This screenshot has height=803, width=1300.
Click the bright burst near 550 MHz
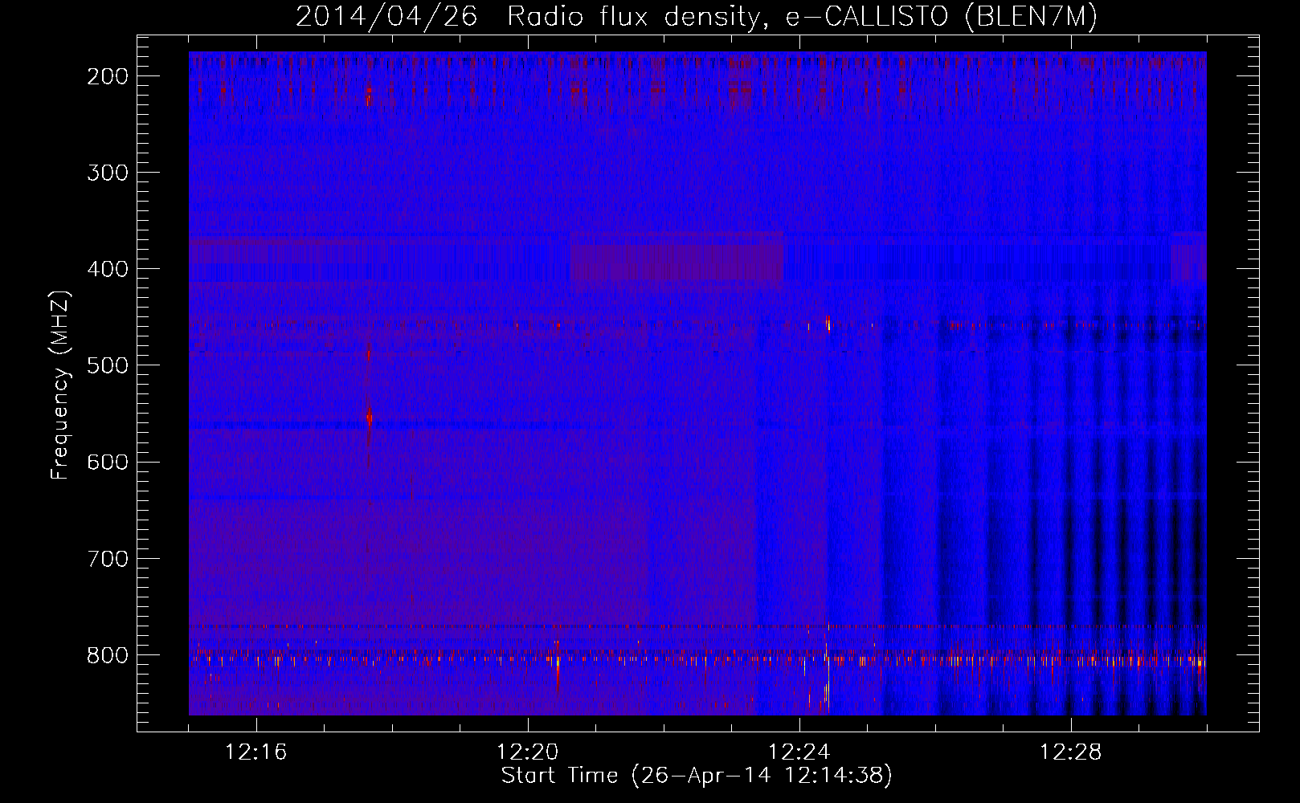(369, 418)
